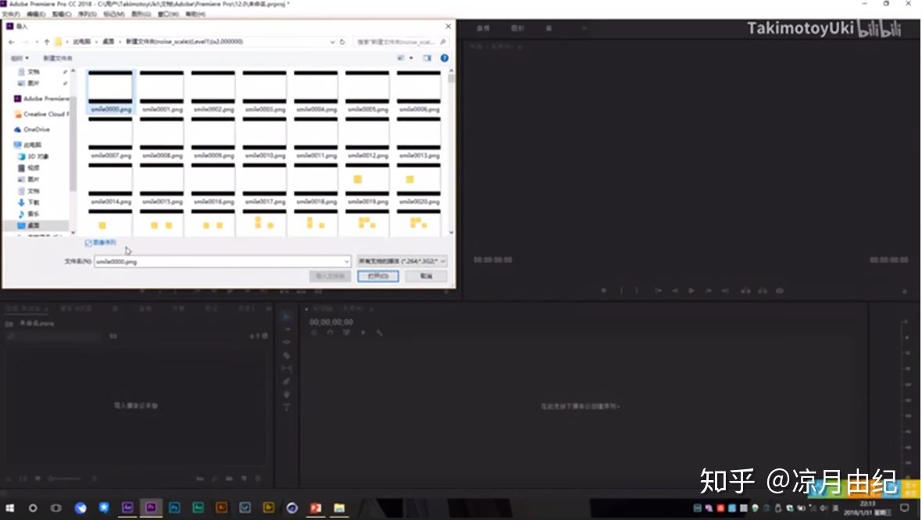Open the view options dropdown arrow

coord(411,58)
